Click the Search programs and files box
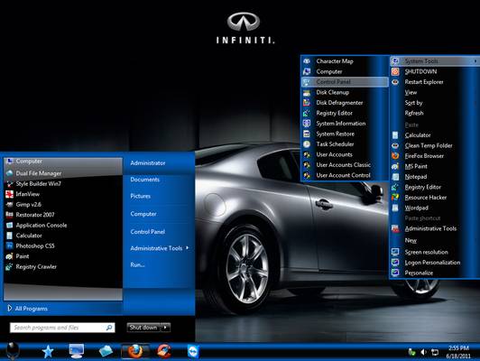Image resolution: width=480 pixels, height=361 pixels. click(x=62, y=328)
